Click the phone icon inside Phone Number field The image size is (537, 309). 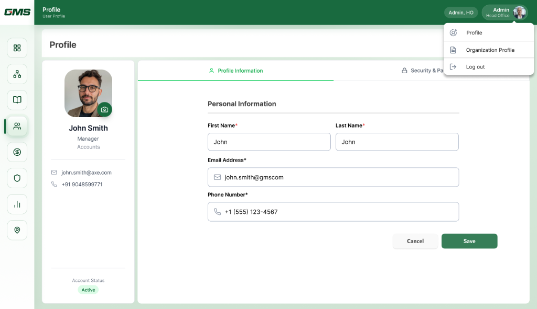coord(217,212)
